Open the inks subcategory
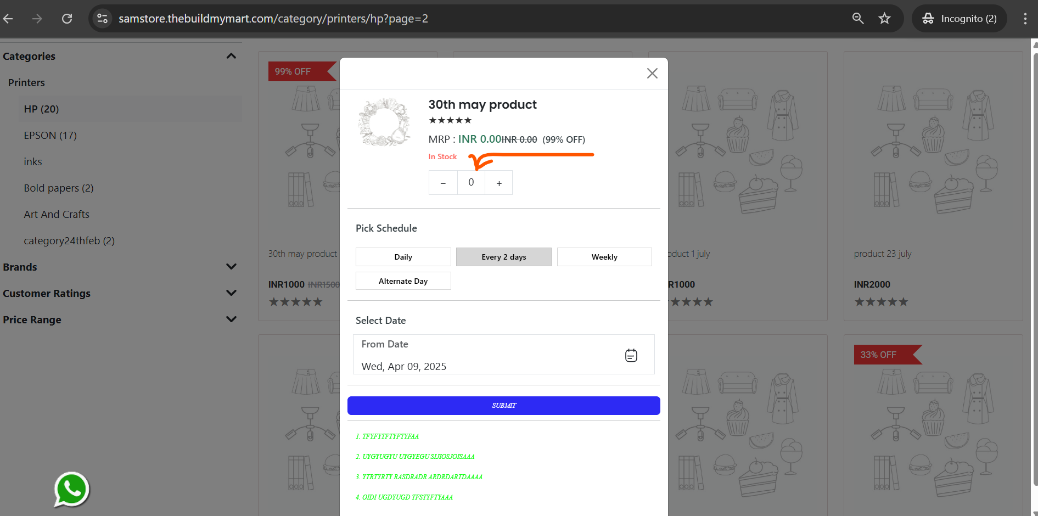The width and height of the screenshot is (1038, 516). (33, 162)
